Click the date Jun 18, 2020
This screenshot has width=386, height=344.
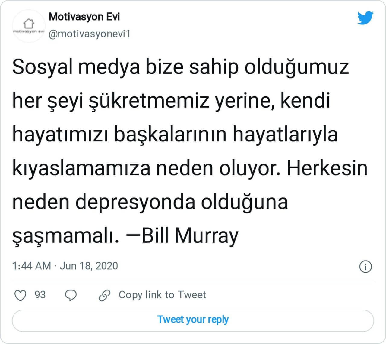click(x=89, y=266)
